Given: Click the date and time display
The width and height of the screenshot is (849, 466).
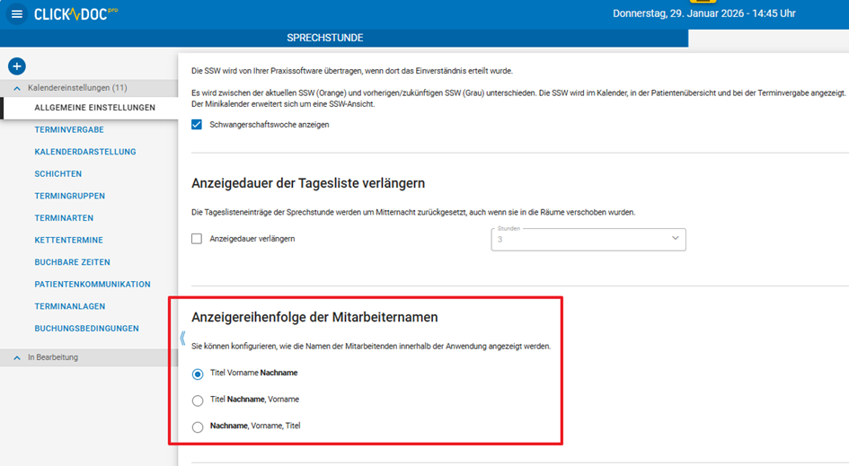Looking at the screenshot, I should pyautogui.click(x=703, y=14).
